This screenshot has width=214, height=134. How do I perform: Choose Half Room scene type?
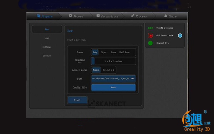coord(124,52)
